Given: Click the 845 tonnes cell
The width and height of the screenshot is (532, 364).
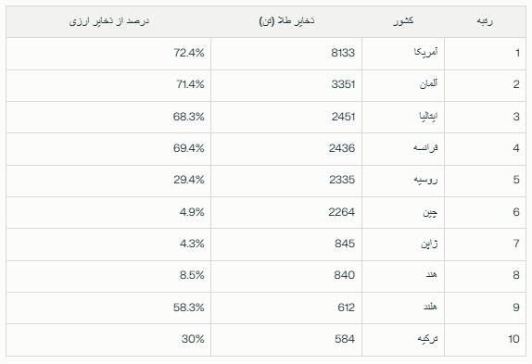Looking at the screenshot, I should (286, 244).
